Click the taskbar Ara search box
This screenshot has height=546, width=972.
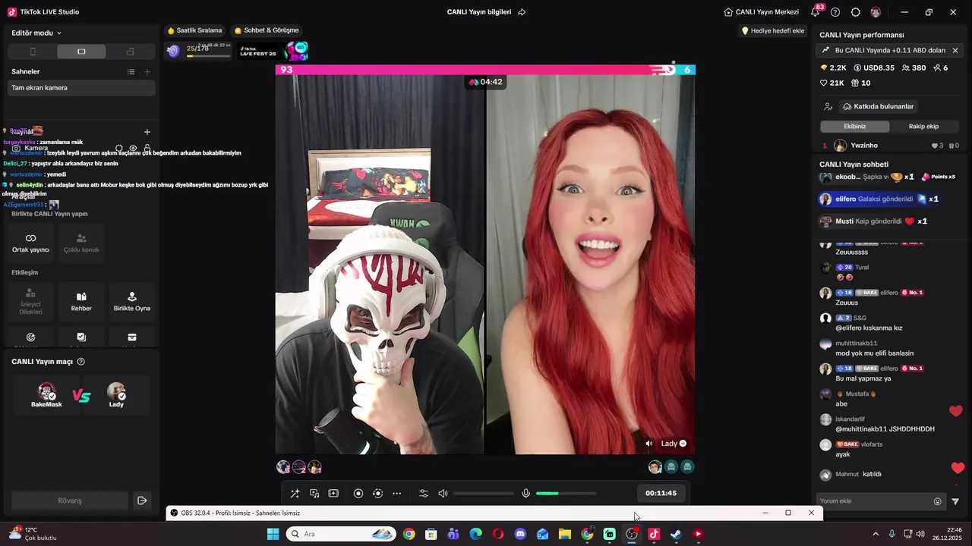(341, 534)
